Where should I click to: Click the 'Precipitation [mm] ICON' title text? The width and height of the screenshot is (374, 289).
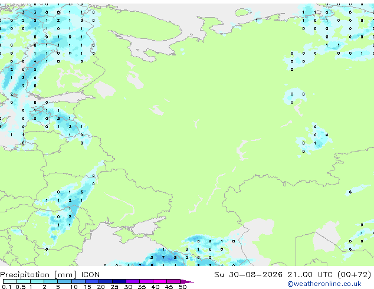[x=50, y=275]
